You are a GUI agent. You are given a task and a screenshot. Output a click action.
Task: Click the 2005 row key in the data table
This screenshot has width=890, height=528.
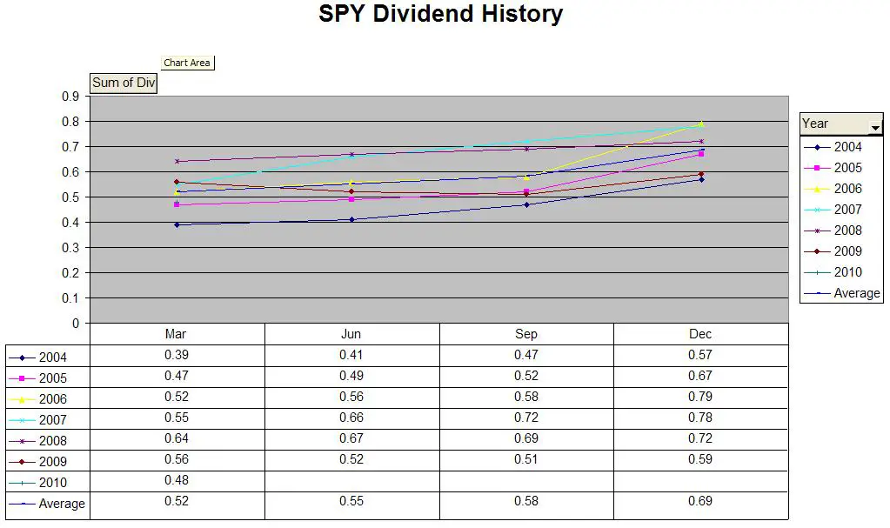(x=48, y=378)
